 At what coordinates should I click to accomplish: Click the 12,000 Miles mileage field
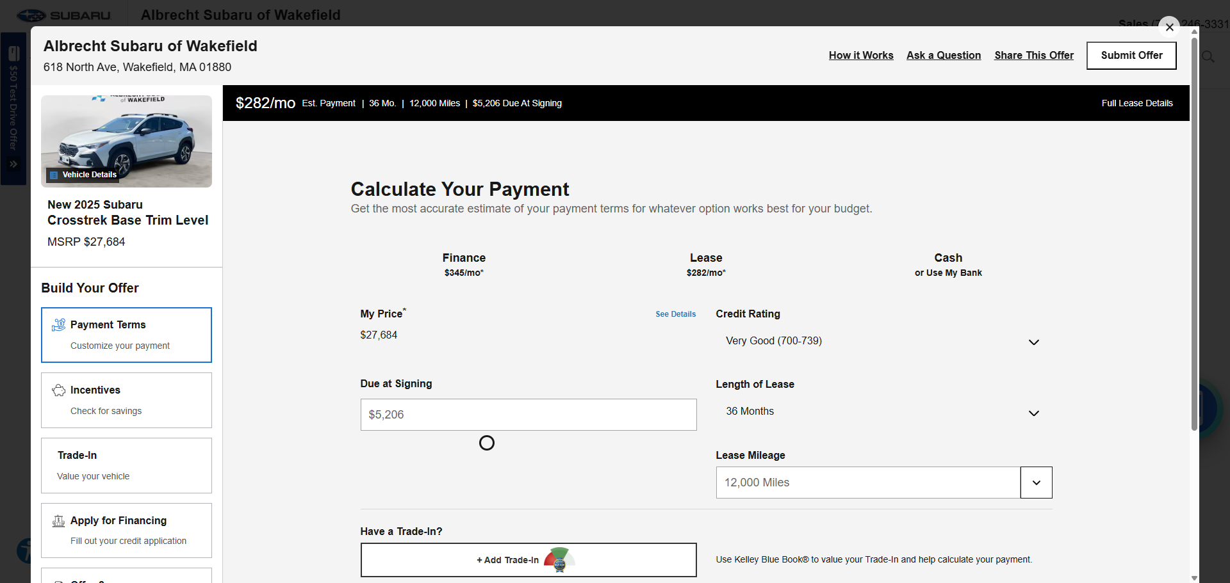(868, 483)
